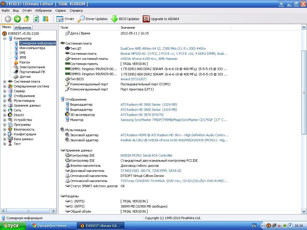The image size is (307, 230).
Task: Click the vertical scrollbar down arrow
Action: coord(304,211)
